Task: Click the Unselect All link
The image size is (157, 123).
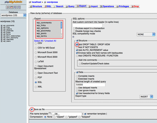Action: click(50, 41)
